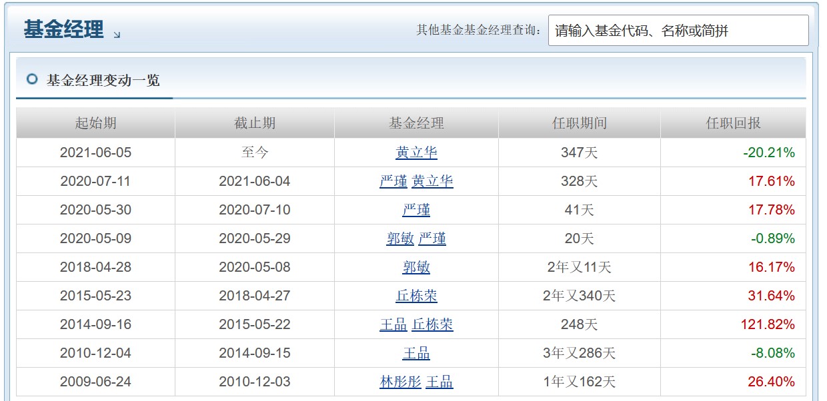Open 王品 link in the 2014-09-16 row
The image size is (827, 401).
pyautogui.click(x=393, y=324)
